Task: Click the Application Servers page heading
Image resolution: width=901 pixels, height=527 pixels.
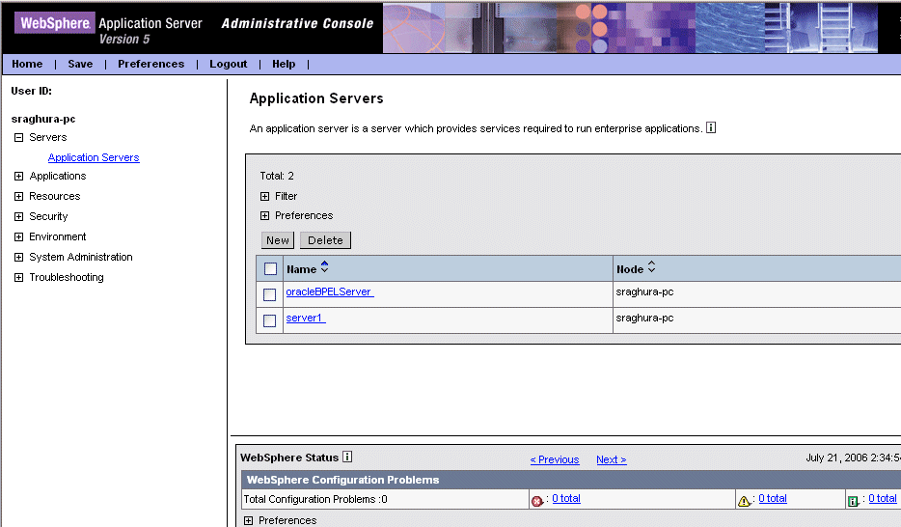Action: [316, 98]
